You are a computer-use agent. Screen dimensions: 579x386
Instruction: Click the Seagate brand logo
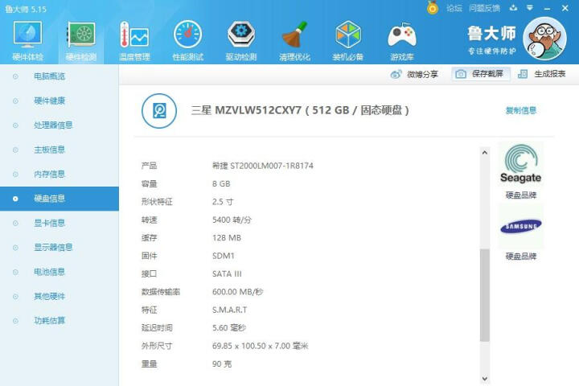click(x=520, y=164)
